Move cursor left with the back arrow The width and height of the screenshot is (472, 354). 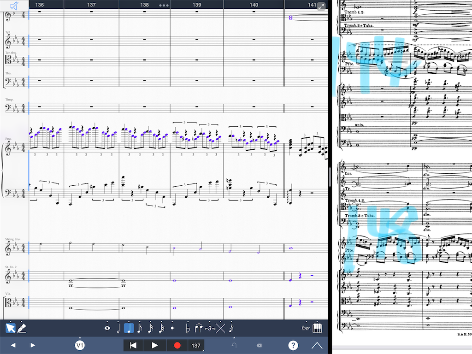13,345
